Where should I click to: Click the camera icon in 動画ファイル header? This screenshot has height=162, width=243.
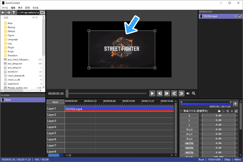click(219, 111)
